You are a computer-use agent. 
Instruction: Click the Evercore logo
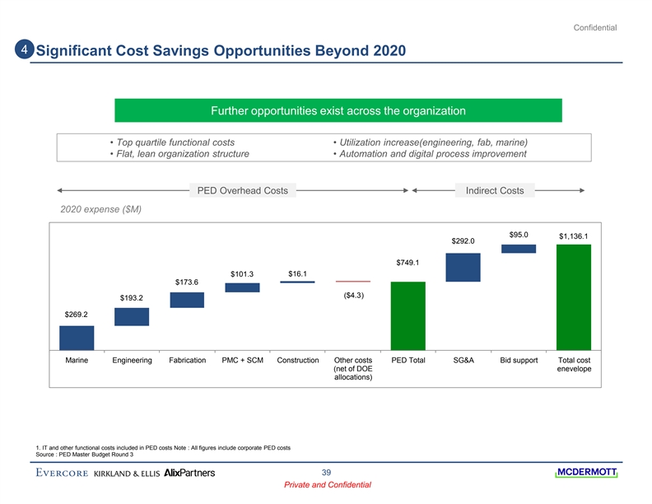[63, 474]
